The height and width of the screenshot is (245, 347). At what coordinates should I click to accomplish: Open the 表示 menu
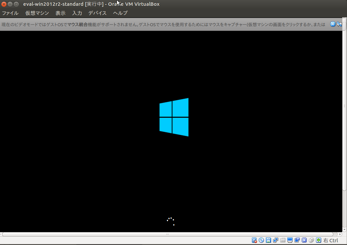(60, 13)
